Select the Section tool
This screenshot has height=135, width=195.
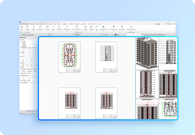pyautogui.click(x=33, y=27)
